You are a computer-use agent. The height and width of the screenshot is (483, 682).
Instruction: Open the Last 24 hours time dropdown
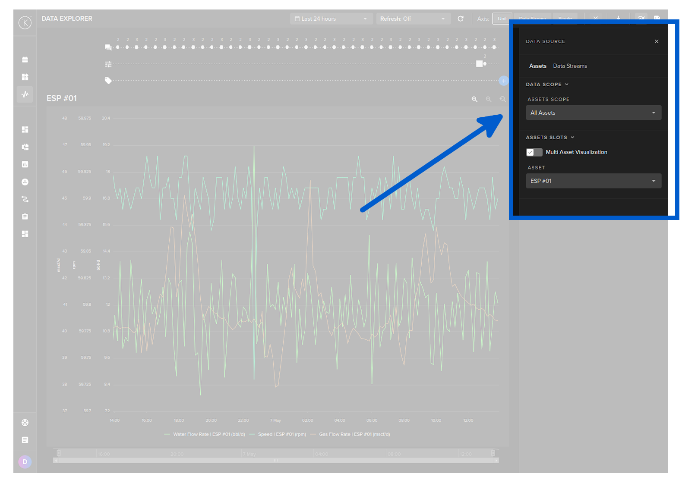coord(331,19)
